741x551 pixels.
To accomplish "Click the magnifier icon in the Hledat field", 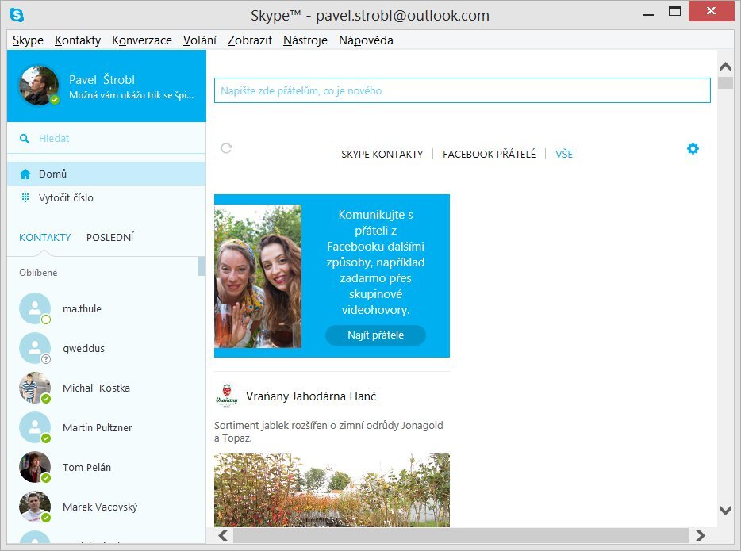I will (24, 137).
